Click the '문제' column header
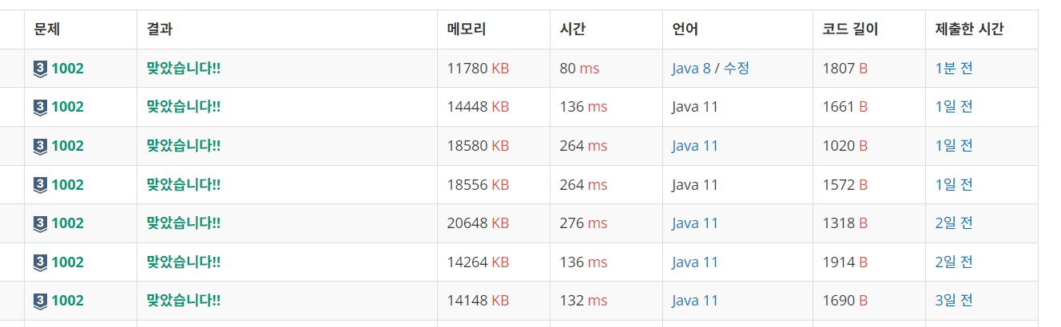Image resolution: width=1061 pixels, height=327 pixels. tap(47, 30)
